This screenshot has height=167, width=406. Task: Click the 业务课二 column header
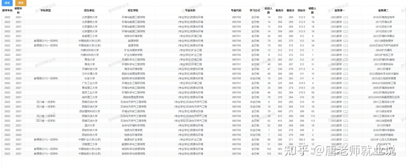[x=384, y=11]
